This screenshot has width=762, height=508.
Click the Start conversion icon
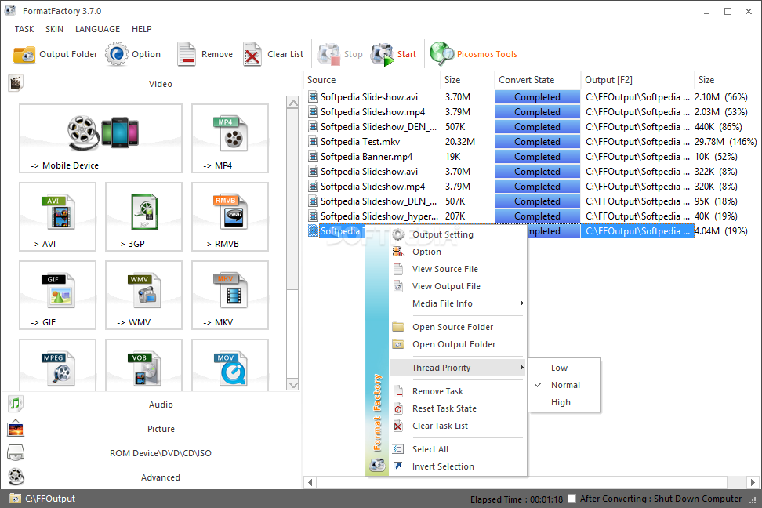click(382, 54)
